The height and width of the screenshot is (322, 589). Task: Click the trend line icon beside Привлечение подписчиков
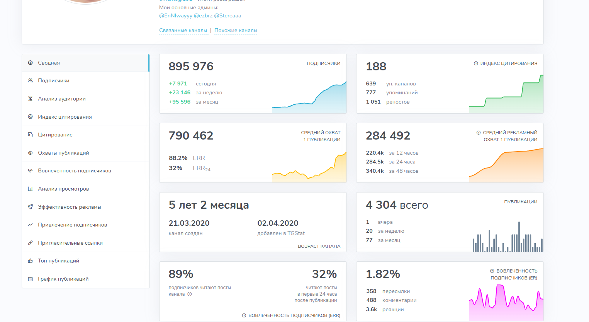(31, 225)
